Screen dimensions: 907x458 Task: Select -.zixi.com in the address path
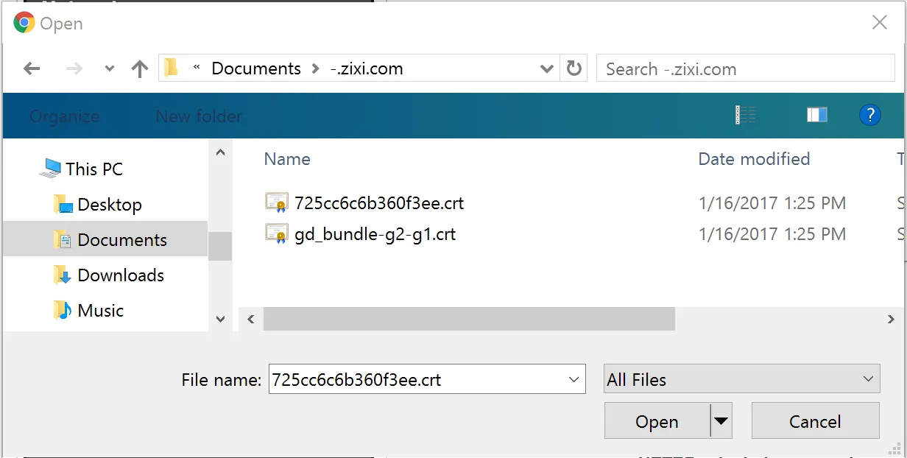click(367, 68)
